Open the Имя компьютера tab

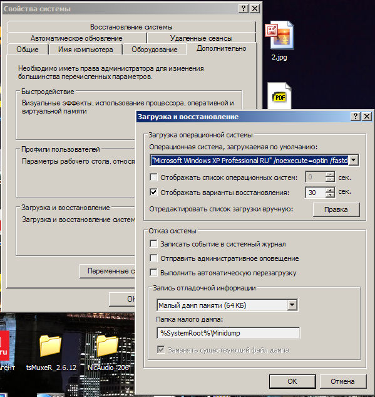[x=85, y=50]
